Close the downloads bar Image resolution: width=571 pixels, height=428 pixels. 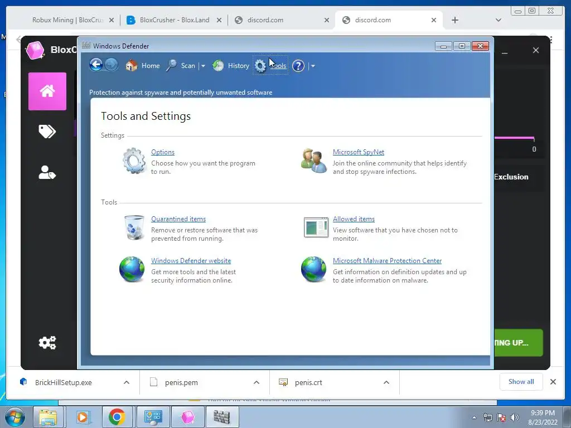pos(553,382)
